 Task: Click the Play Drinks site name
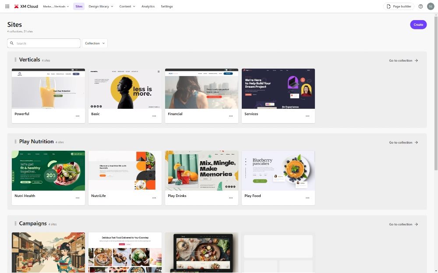point(177,196)
